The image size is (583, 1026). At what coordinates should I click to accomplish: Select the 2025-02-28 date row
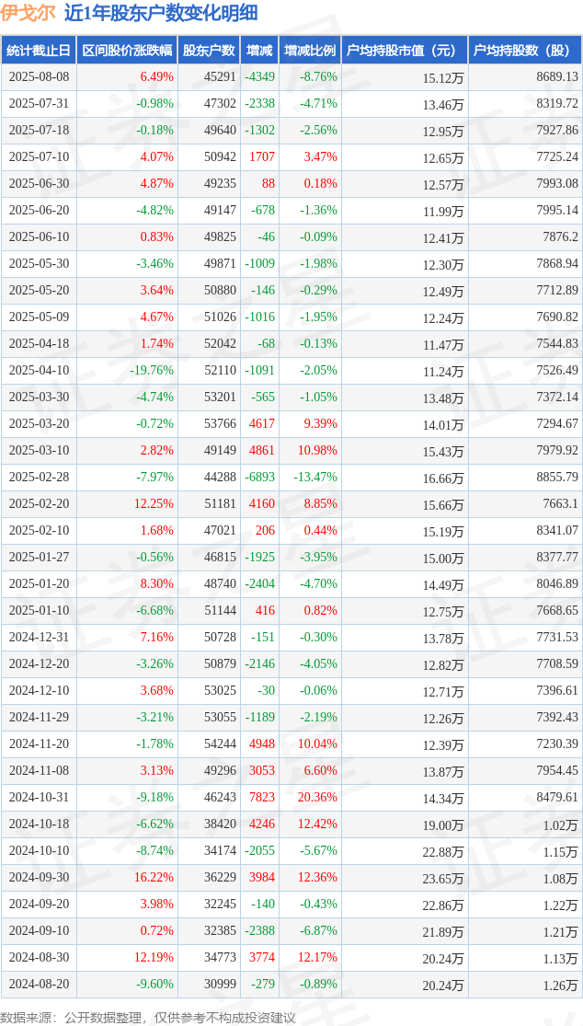point(291,478)
